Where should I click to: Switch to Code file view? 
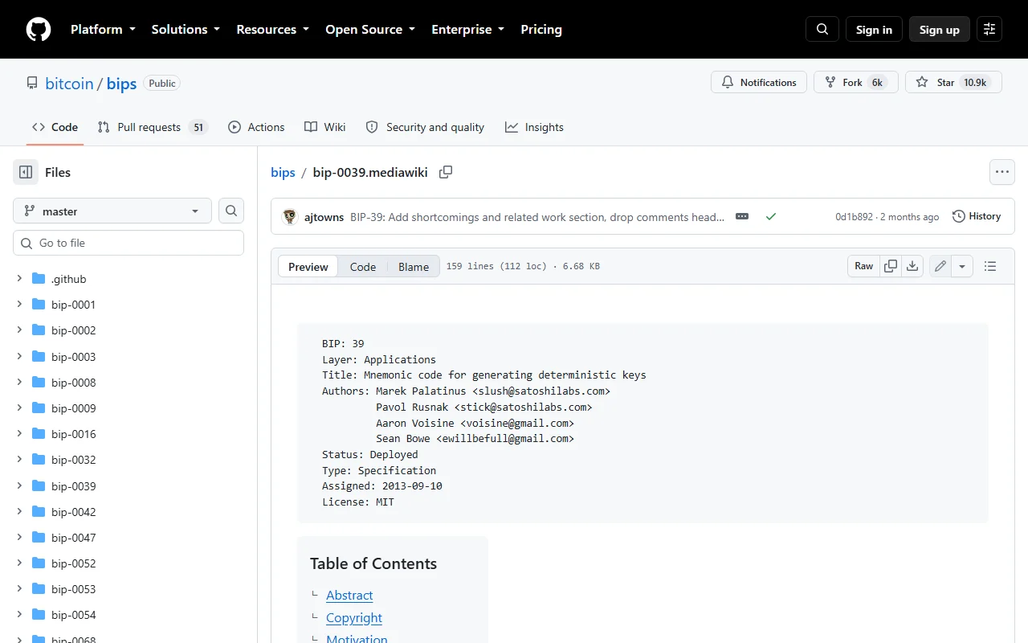[x=363, y=267]
